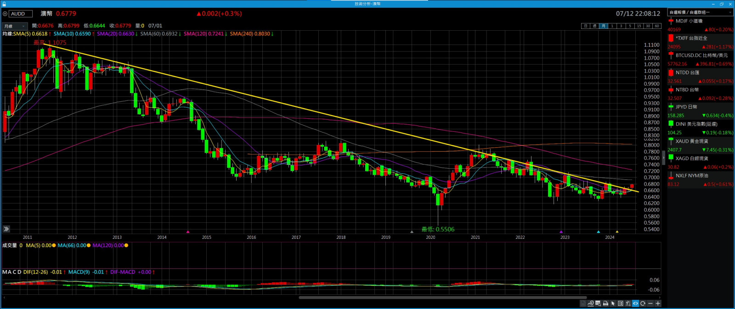735x309 pixels.
Task: Select the arrow cursor tool
Action: click(613, 303)
